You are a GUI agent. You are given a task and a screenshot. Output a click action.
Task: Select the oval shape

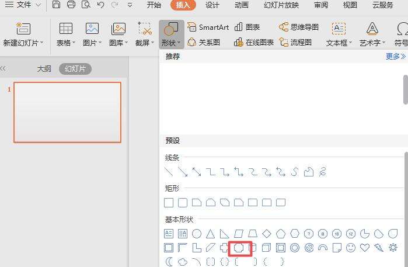click(197, 234)
